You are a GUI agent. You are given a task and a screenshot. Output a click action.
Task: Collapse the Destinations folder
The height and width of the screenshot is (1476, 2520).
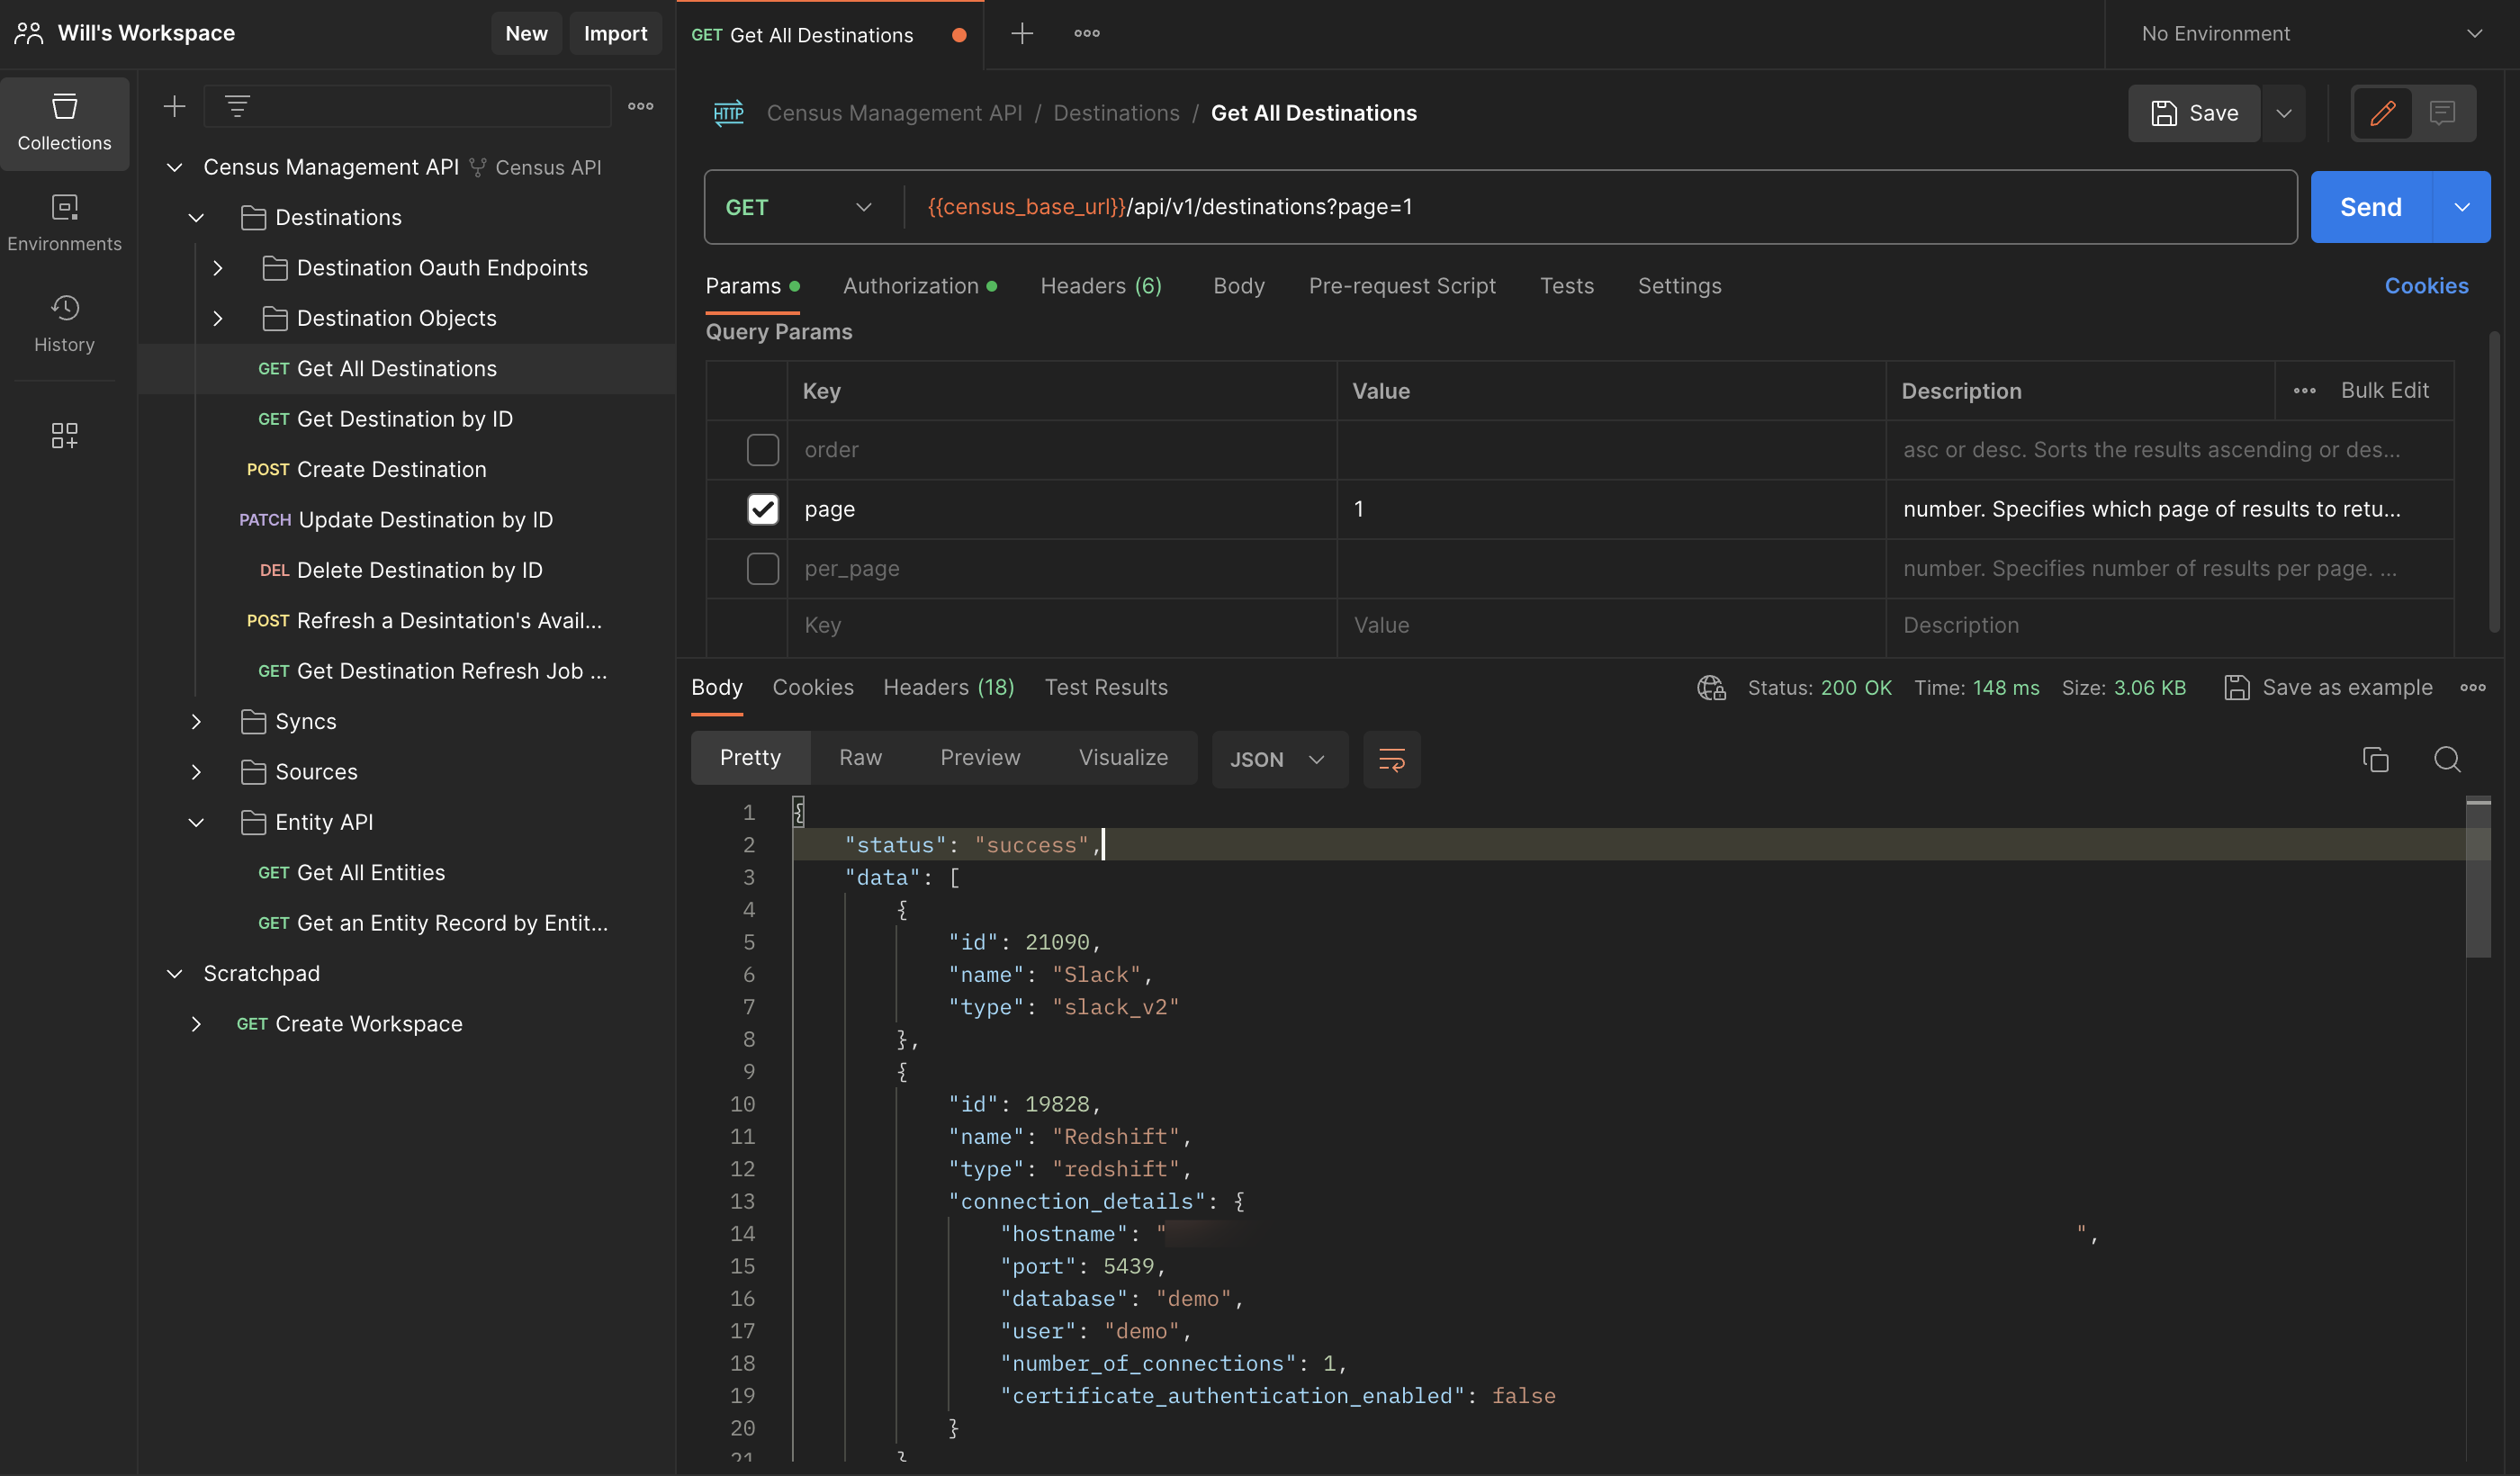point(196,217)
